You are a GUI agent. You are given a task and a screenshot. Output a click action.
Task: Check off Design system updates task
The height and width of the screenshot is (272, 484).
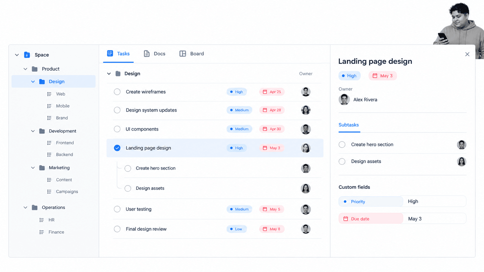117,110
